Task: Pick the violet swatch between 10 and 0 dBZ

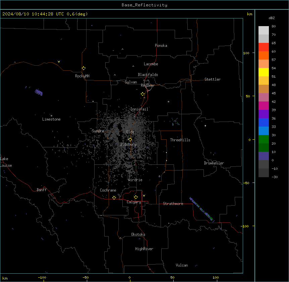Action: [264, 156]
